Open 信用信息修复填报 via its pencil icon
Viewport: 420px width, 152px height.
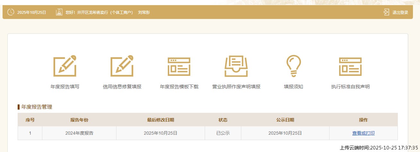point(122,66)
